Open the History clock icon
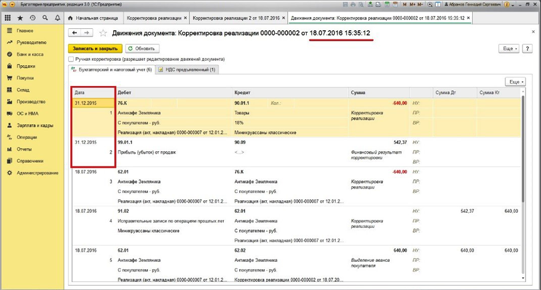 click(32, 18)
